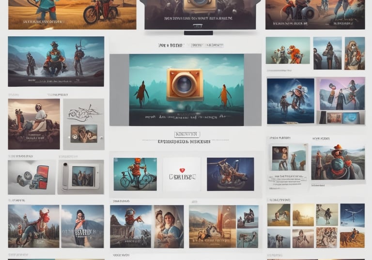Screen dimensions: 372x260
Task: Open the first grid thumbnail with a face over a golden field
Action: [x=279, y=215]
